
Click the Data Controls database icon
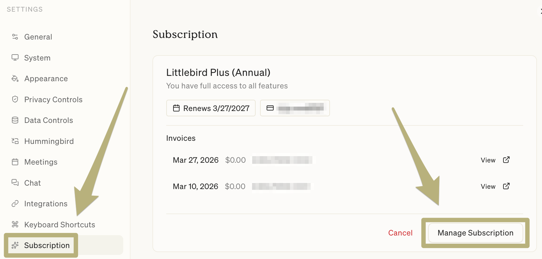tap(15, 120)
